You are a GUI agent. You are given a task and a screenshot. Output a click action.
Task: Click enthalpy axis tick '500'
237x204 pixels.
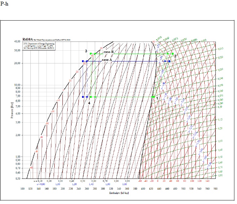point(183,189)
